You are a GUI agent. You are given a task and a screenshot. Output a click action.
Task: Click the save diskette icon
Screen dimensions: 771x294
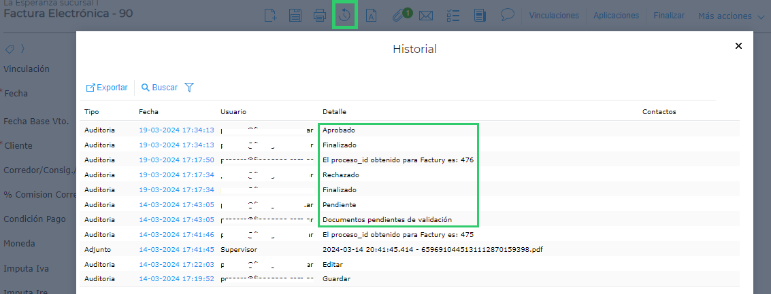pos(295,16)
